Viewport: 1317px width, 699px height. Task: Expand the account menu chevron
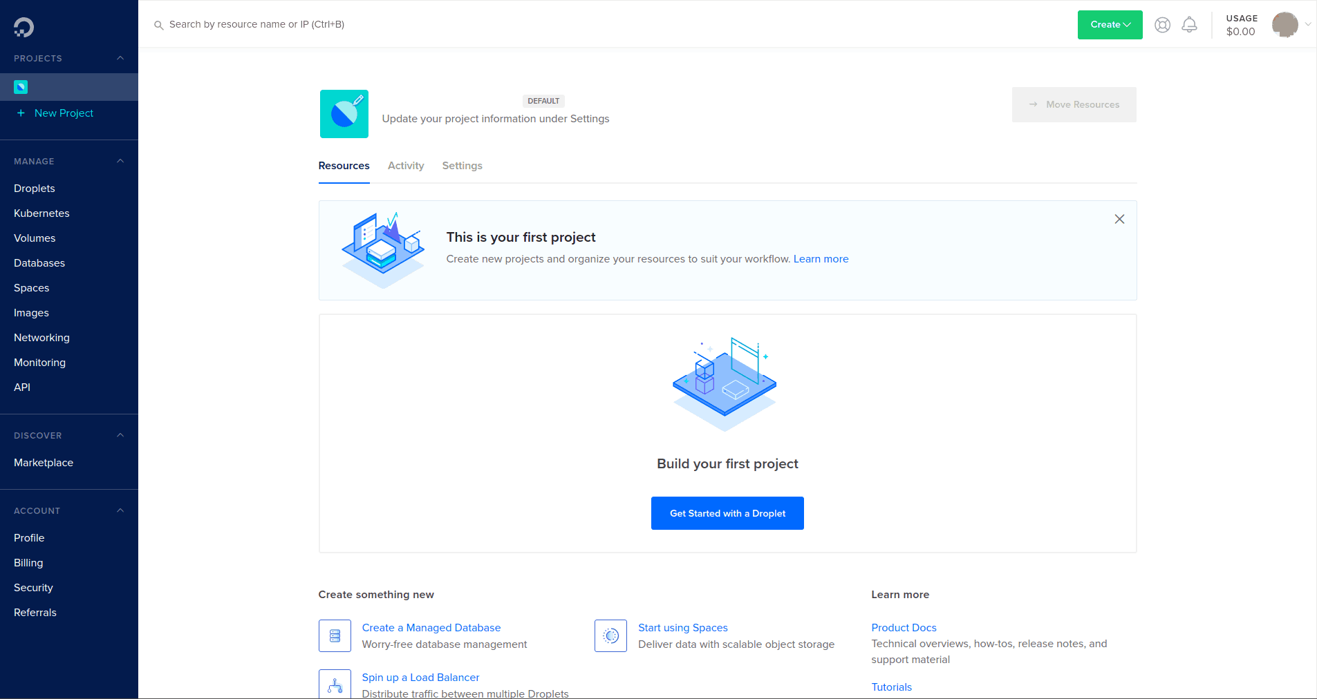pyautogui.click(x=1308, y=25)
